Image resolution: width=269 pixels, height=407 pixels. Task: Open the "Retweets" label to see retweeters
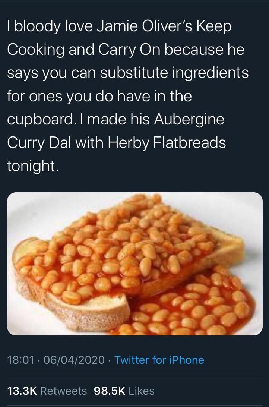point(64,391)
